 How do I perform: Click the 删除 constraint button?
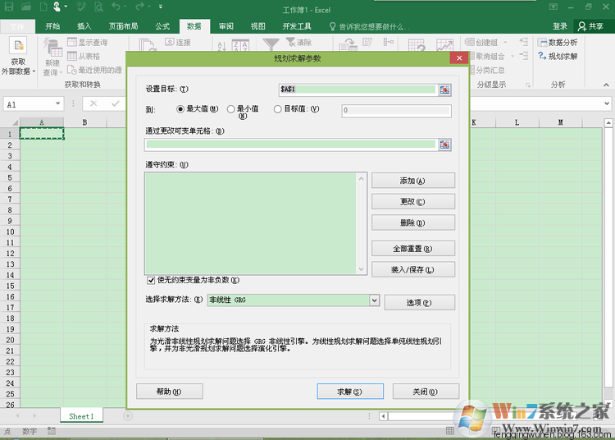413,222
